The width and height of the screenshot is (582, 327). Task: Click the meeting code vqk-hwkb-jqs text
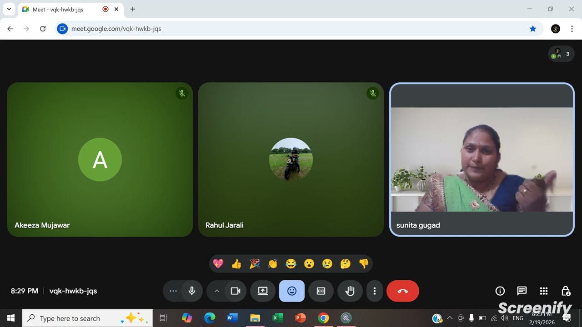click(x=73, y=291)
